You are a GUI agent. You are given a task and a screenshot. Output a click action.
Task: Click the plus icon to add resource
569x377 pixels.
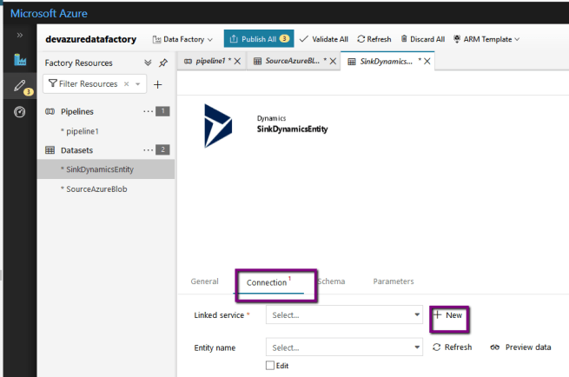[x=157, y=84]
